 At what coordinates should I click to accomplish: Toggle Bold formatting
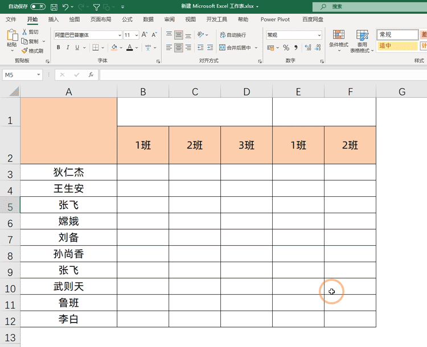point(58,47)
